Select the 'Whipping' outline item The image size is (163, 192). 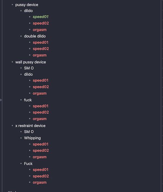(x=32, y=138)
